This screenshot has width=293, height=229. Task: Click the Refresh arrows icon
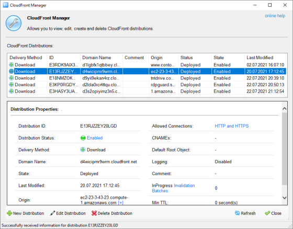238,213
